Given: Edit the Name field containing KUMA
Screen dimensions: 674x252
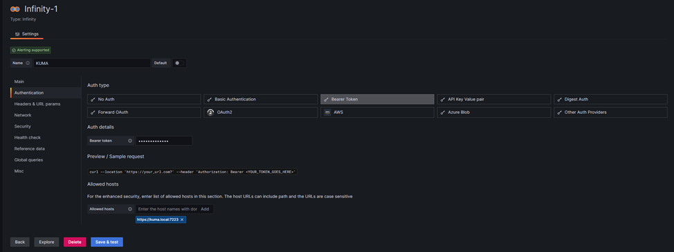Looking at the screenshot, I should pos(91,63).
